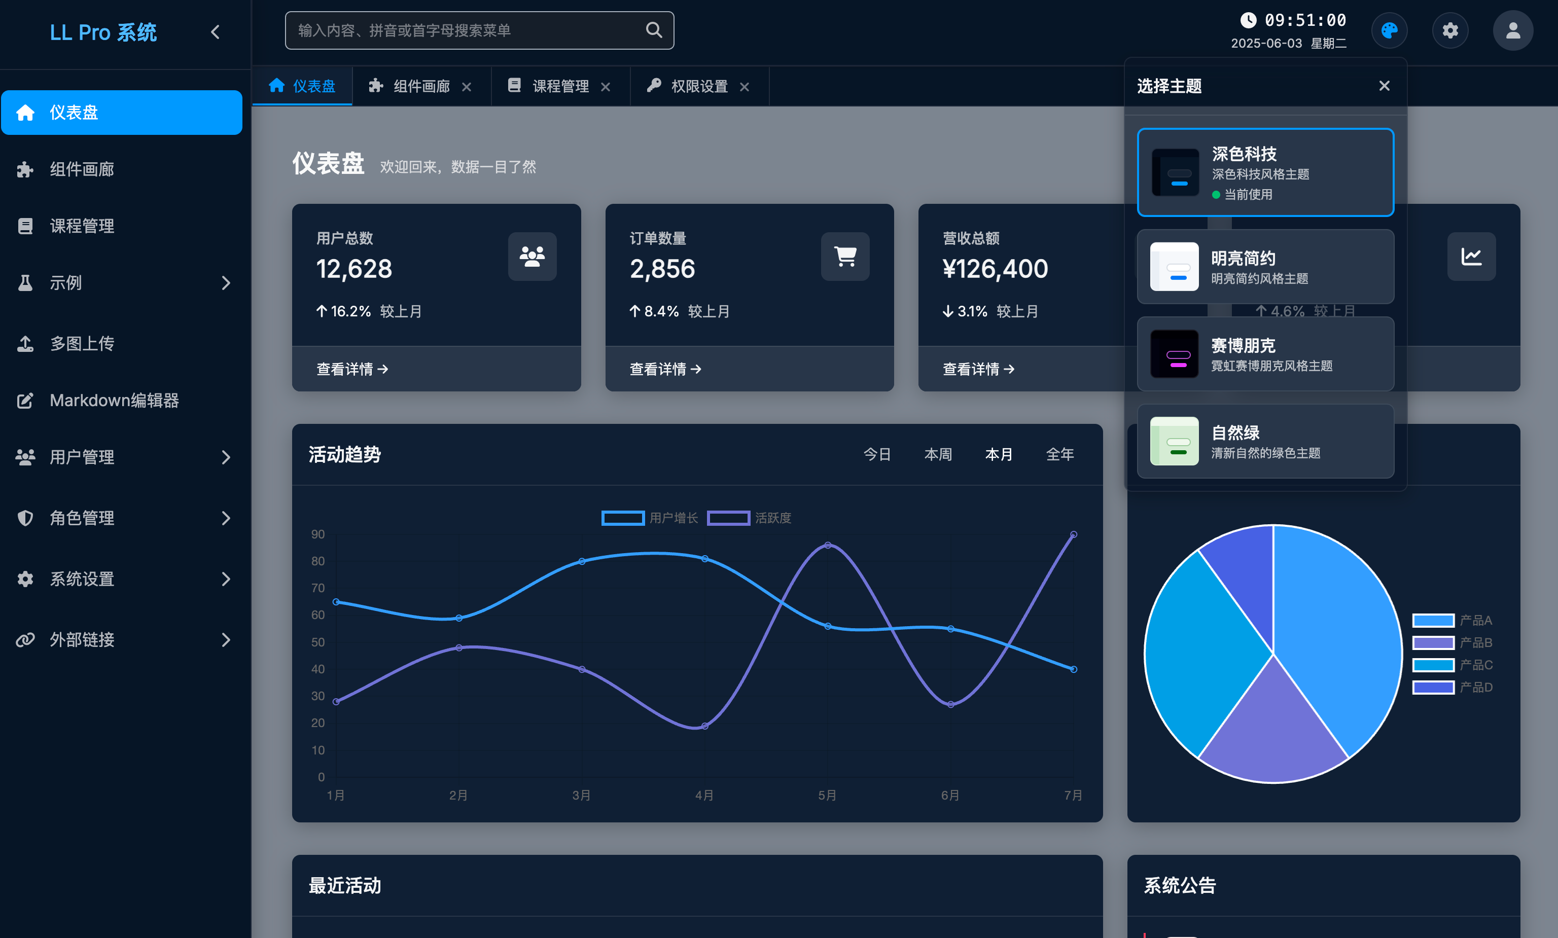The image size is (1558, 938).
Task: Collapse the sidebar with the chevron arrow
Action: 216,32
